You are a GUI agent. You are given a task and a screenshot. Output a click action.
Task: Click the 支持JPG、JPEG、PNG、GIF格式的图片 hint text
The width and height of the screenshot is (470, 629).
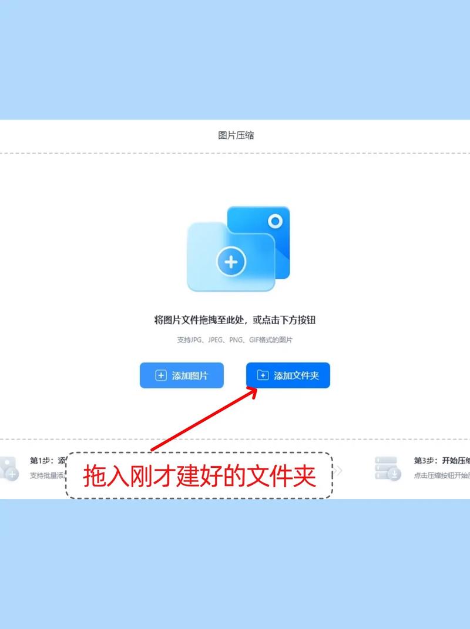pyautogui.click(x=234, y=340)
